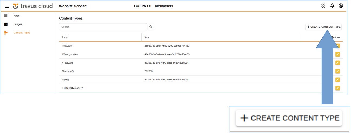Sort by the Key column header
The height and width of the screenshot is (133, 351).
pyautogui.click(x=147, y=37)
